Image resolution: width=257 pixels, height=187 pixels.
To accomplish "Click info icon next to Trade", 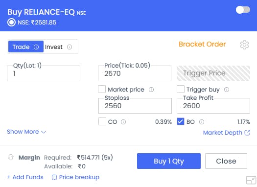I will 36,47.
